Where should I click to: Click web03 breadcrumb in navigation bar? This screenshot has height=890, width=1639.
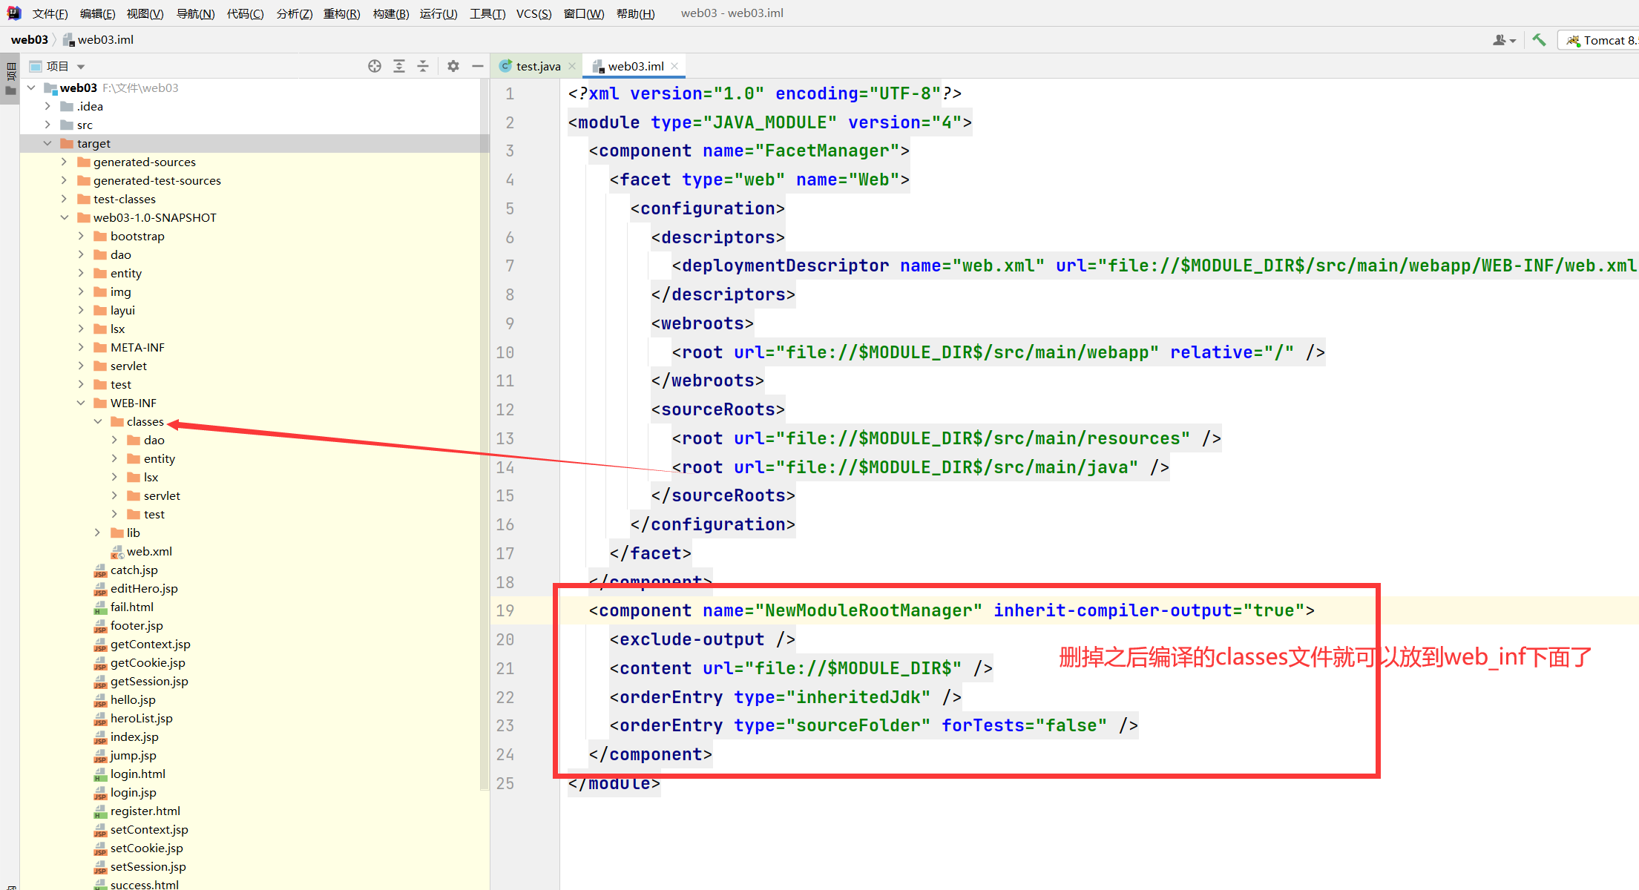[x=30, y=40]
